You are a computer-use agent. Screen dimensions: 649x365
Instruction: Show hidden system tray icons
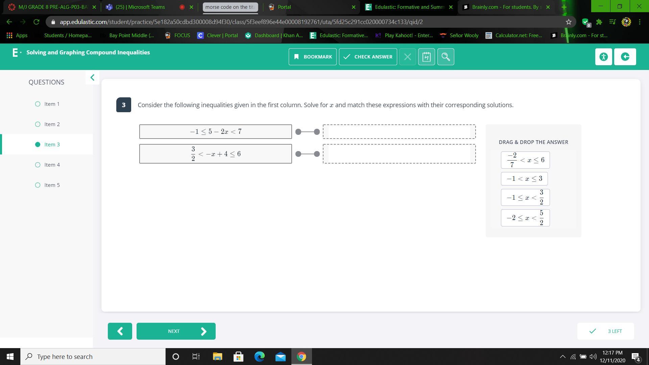click(562, 357)
